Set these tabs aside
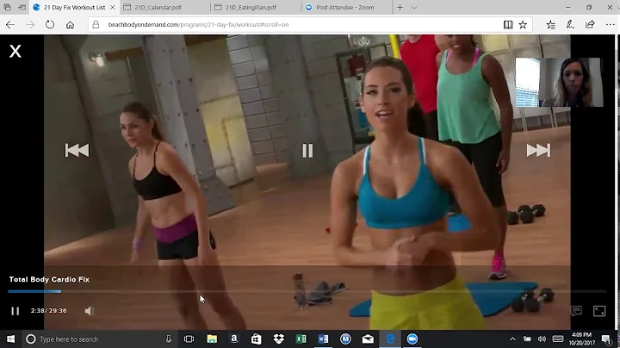The width and height of the screenshot is (620, 348). (x=22, y=7)
